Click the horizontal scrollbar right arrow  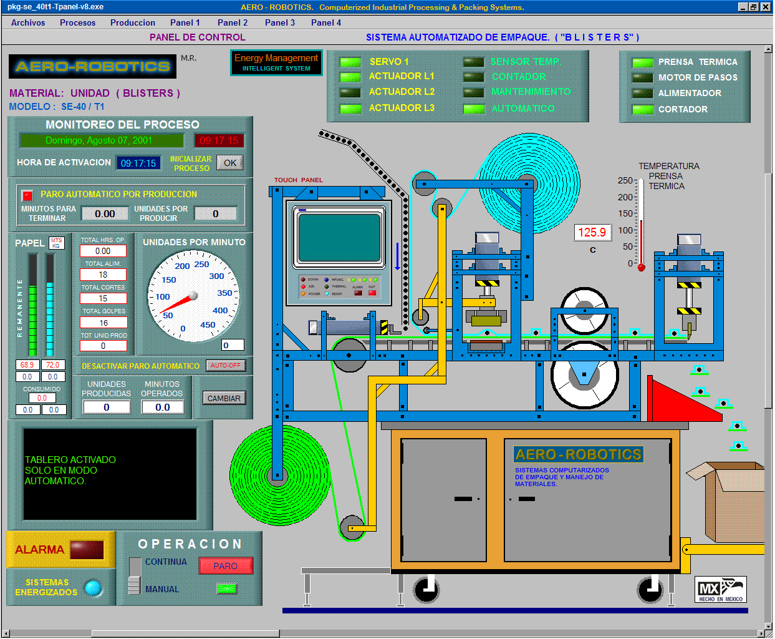pyautogui.click(x=761, y=634)
